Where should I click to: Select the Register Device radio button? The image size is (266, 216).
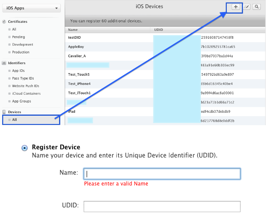pos(25,148)
